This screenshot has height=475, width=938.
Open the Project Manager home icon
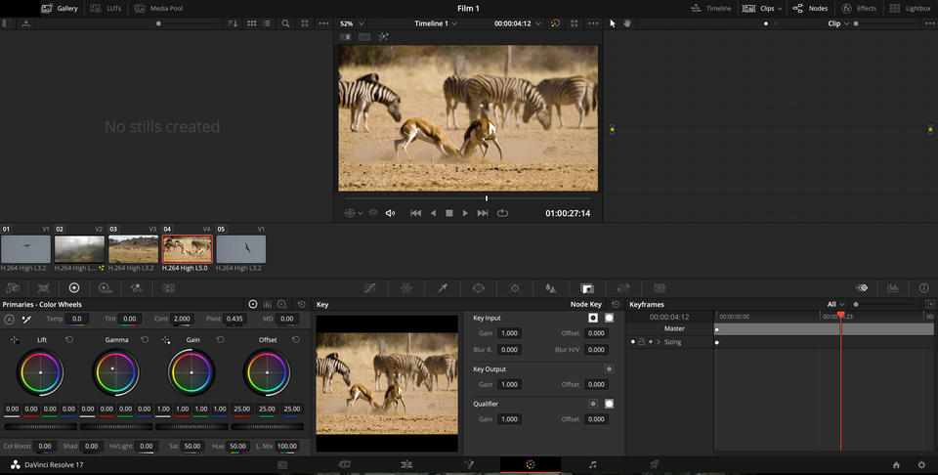point(896,465)
